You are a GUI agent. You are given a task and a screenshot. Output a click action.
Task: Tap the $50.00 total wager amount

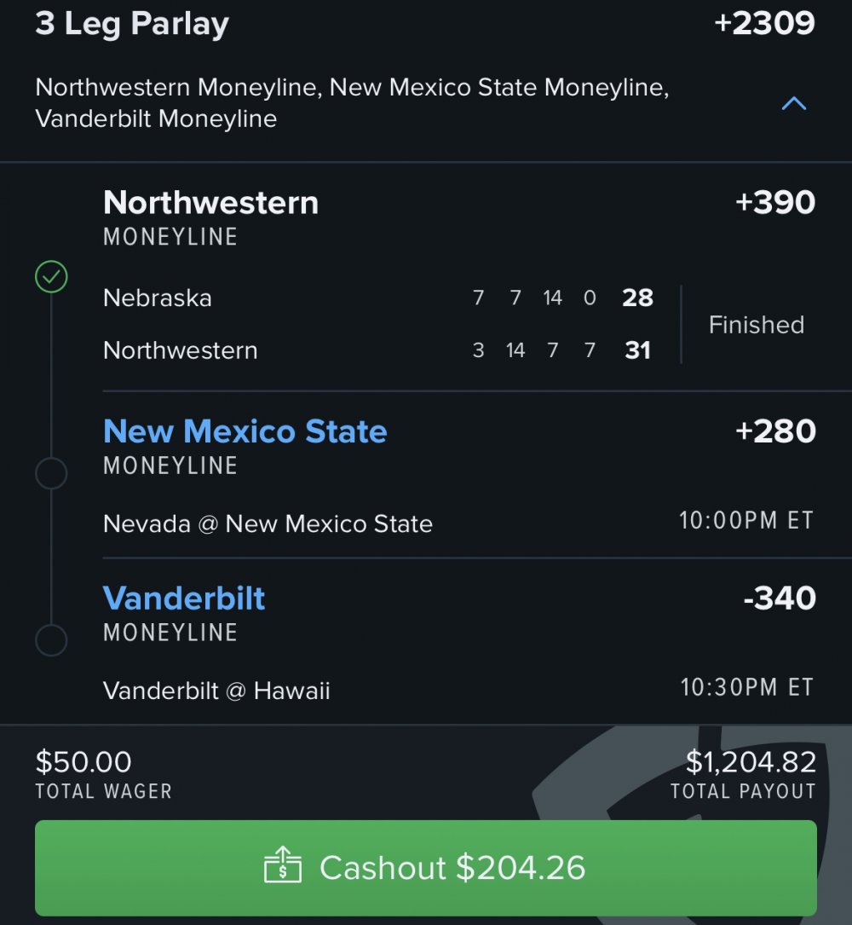[x=83, y=761]
